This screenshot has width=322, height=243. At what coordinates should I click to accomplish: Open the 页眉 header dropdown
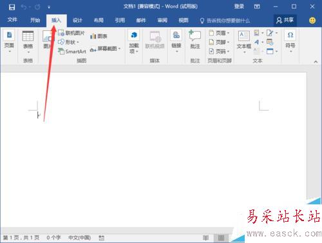(219, 33)
